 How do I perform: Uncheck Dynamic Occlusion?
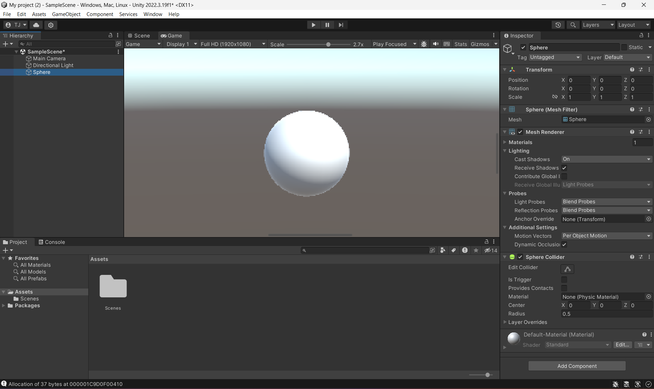(x=564, y=245)
